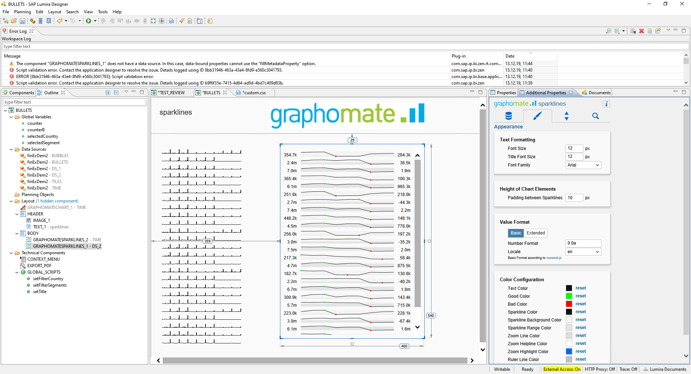Reset the Text Color setting
691x374 pixels.
(x=581, y=288)
